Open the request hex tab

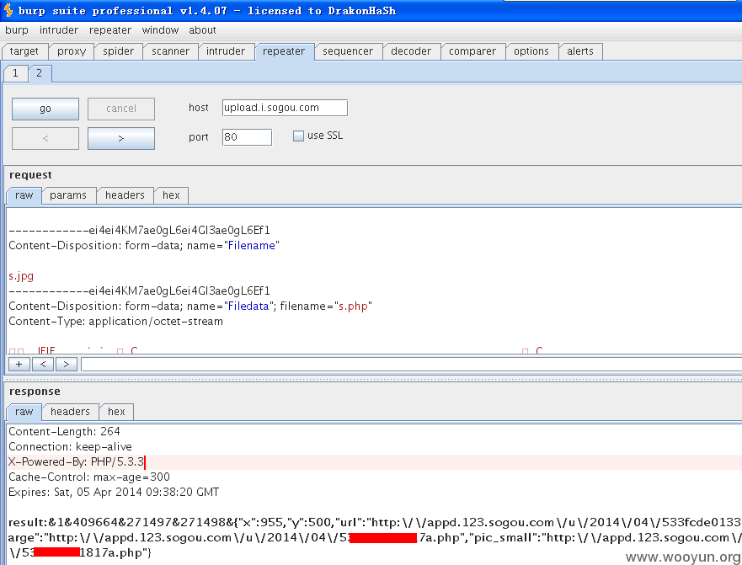171,195
